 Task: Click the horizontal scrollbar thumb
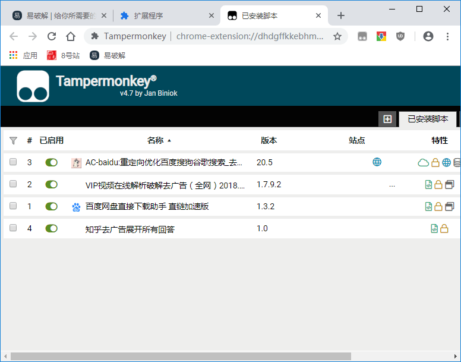click(181, 357)
